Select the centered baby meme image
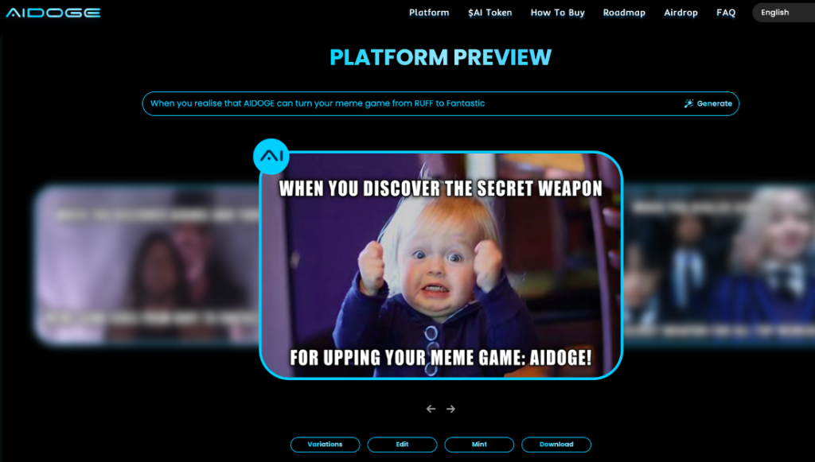The height and width of the screenshot is (462, 815). (441, 266)
